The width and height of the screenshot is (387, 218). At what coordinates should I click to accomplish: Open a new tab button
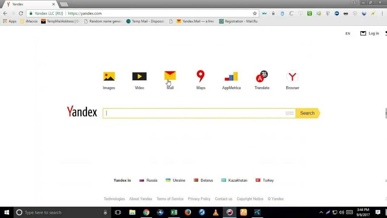[x=64, y=4]
